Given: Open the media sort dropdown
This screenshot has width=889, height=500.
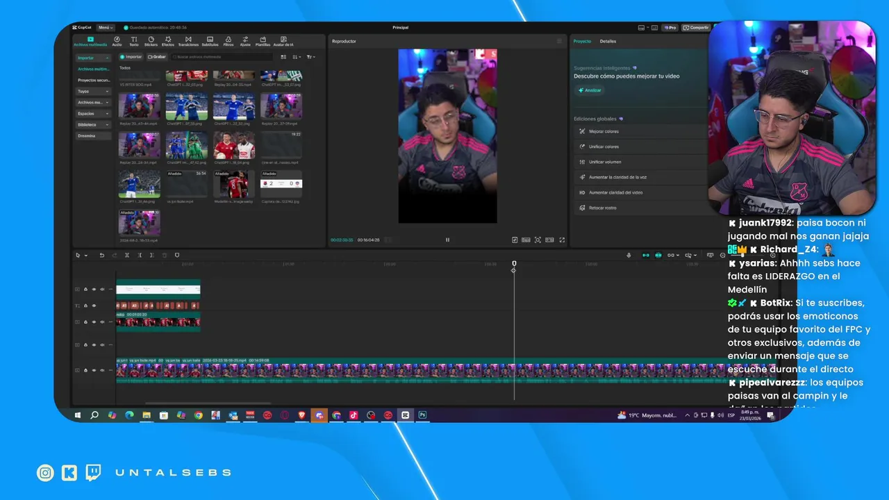Looking at the screenshot, I should pos(297,57).
